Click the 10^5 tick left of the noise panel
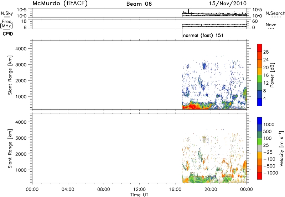285x197 pixels. (x=22, y=10)
